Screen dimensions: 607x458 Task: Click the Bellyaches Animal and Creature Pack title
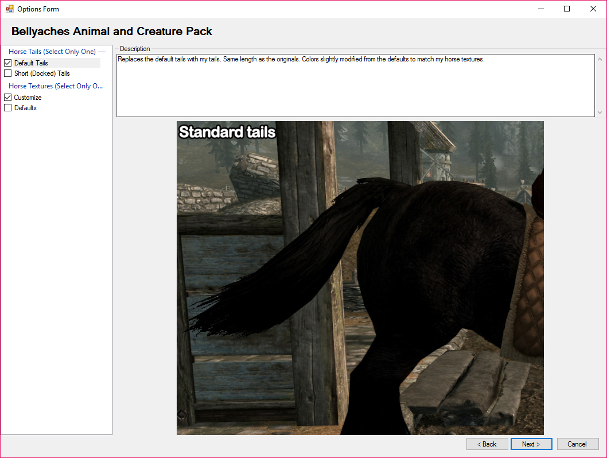click(x=111, y=31)
